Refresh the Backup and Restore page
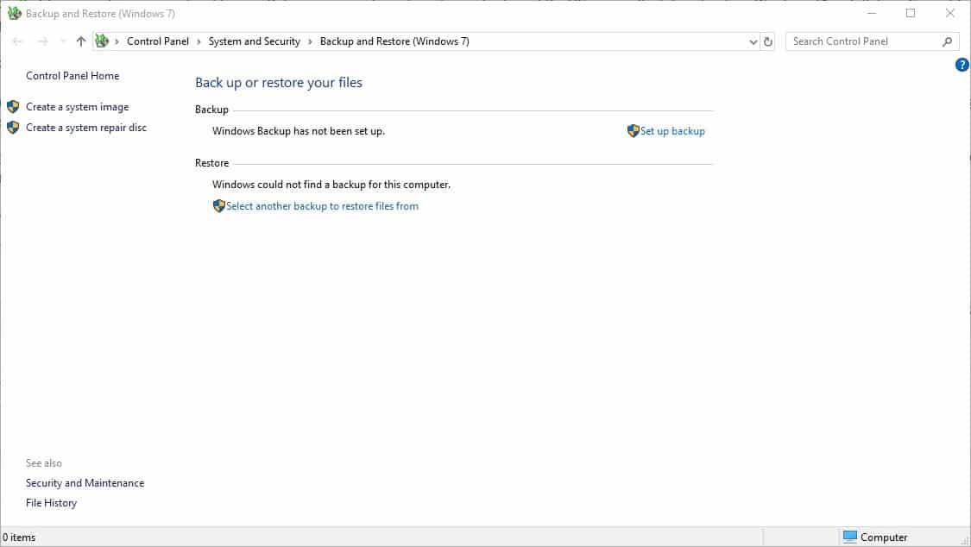 [x=768, y=42]
